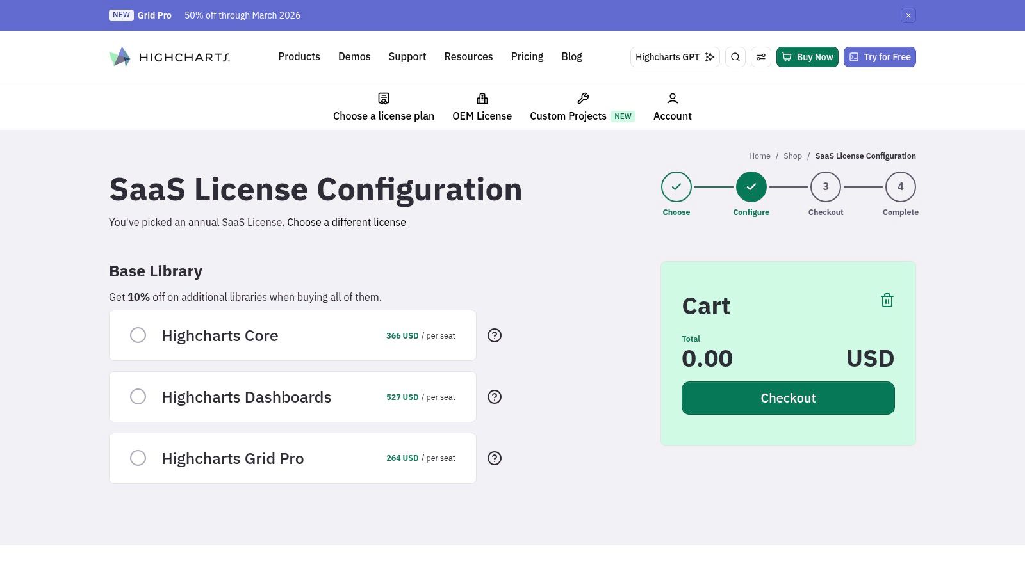
Task: Open the OEM License tab
Action: [482, 107]
